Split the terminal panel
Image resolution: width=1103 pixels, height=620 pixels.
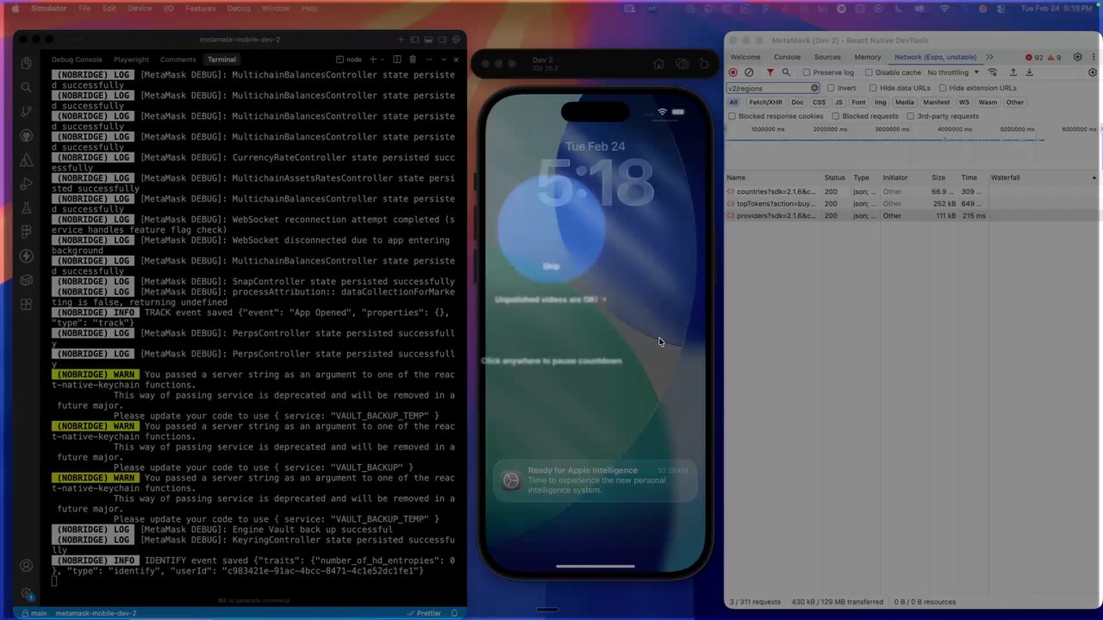click(397, 59)
